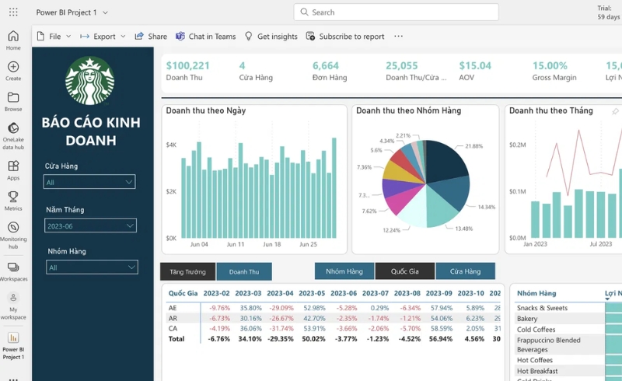Select the Quốc Gia tab button

click(404, 271)
